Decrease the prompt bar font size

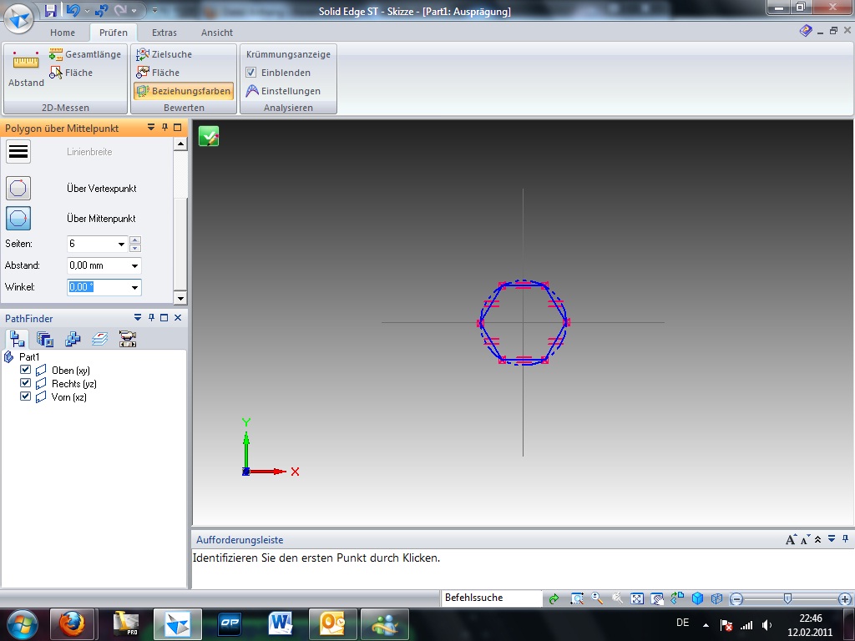[805, 540]
